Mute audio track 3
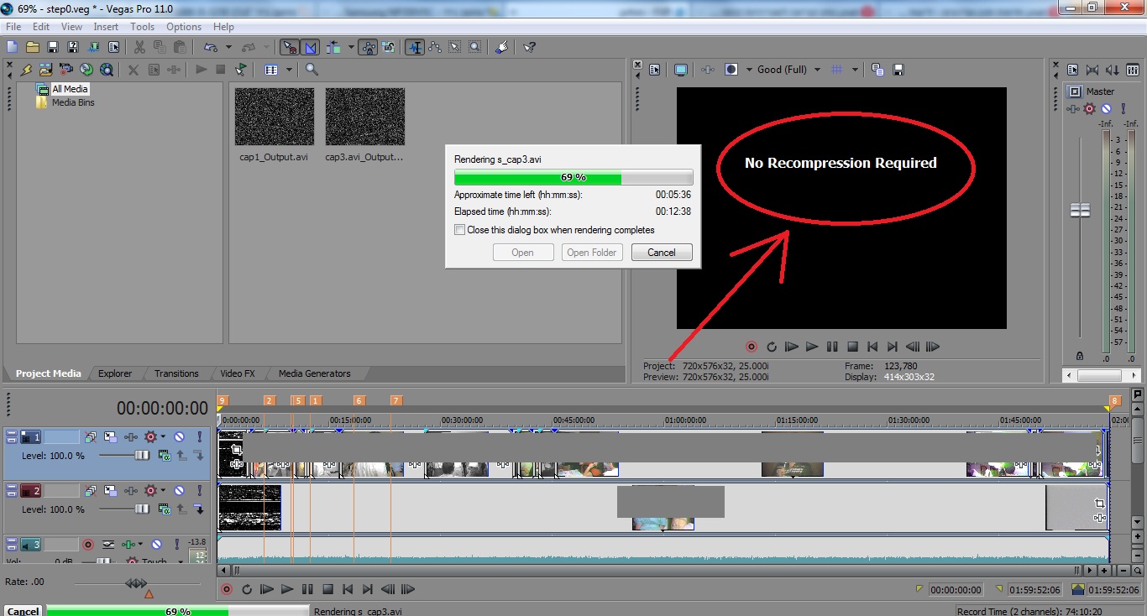Viewport: 1147px width, 616px height. [x=156, y=544]
